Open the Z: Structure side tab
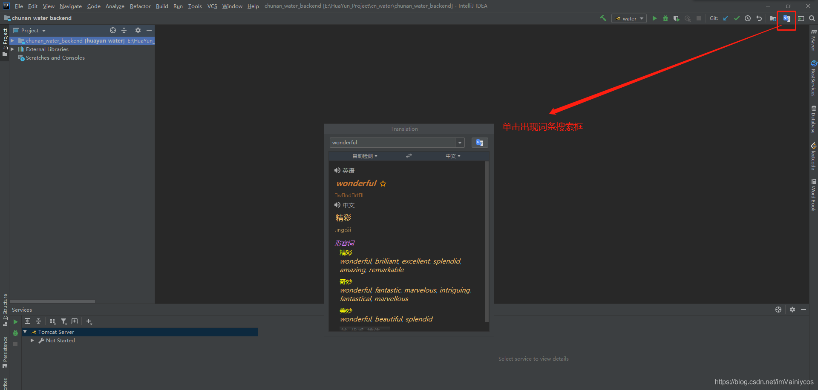The image size is (818, 390). coord(5,310)
